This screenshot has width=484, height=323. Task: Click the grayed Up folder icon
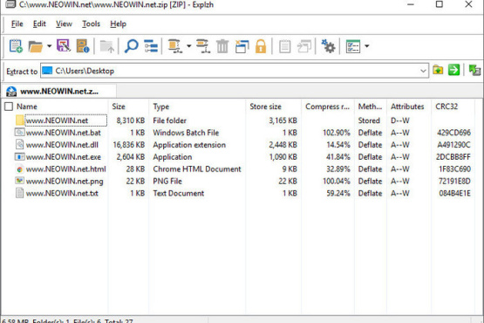[x=107, y=46]
